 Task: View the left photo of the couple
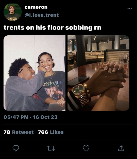pyautogui.click(x=35, y=73)
